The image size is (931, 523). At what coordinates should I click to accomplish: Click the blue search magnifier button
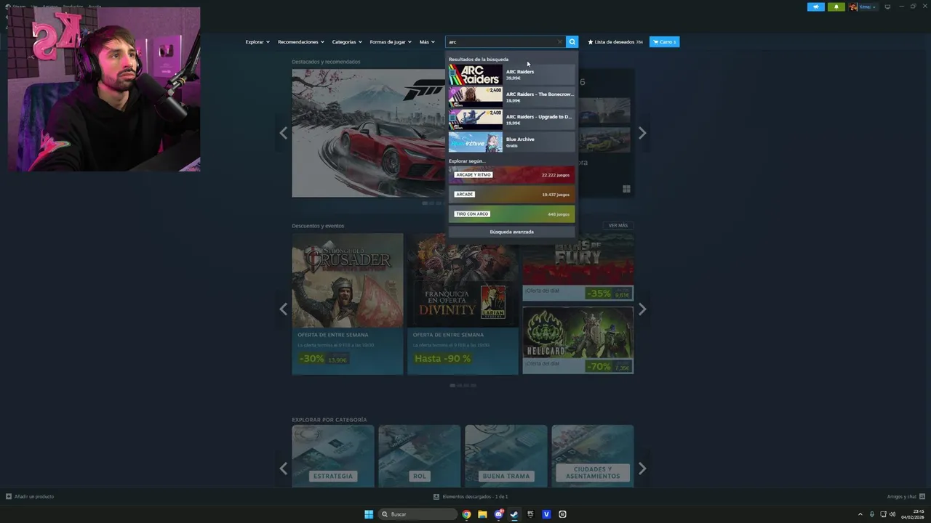pyautogui.click(x=572, y=42)
